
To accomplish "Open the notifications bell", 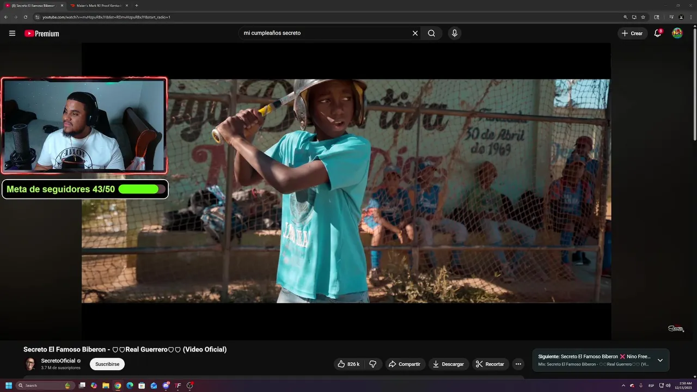I will coord(658,33).
